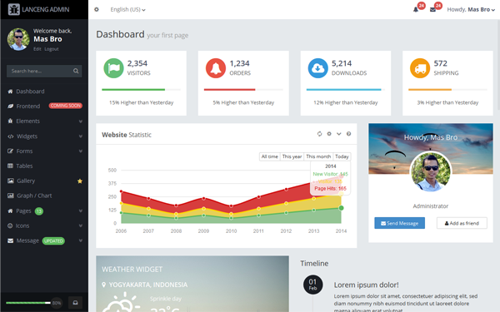This screenshot has height=312, width=500.
Task: Click the COMING SOON badge
Action: [x=65, y=106]
